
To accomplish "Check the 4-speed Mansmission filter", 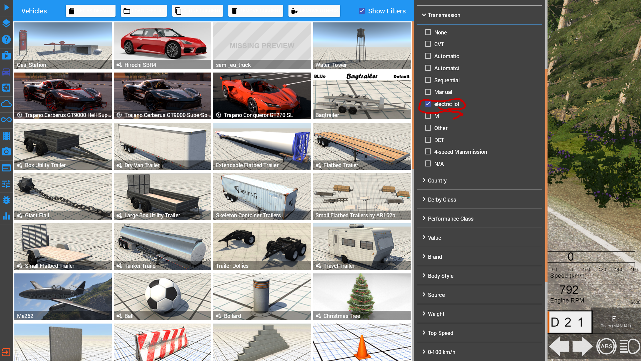I will pos(428,152).
